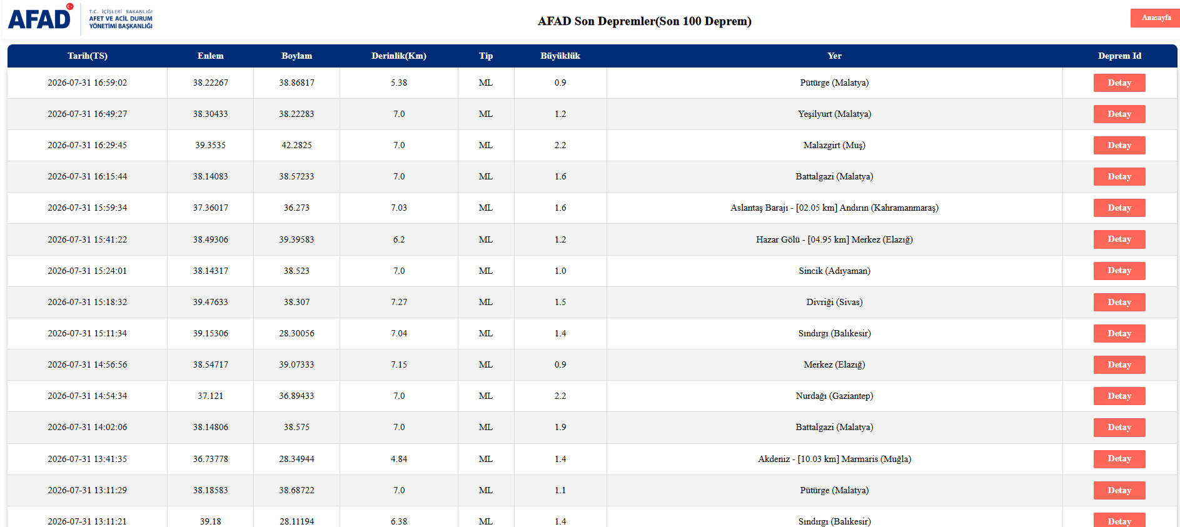Click the AFAD logo in header
This screenshot has width=1180, height=527.
(x=81, y=18)
